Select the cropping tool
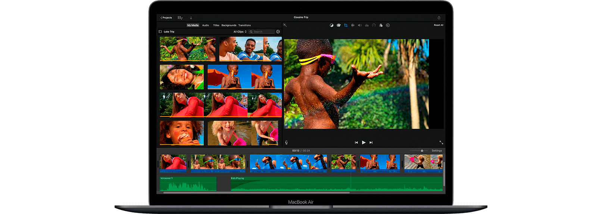Viewport: 602px width, 214px height. click(x=346, y=25)
